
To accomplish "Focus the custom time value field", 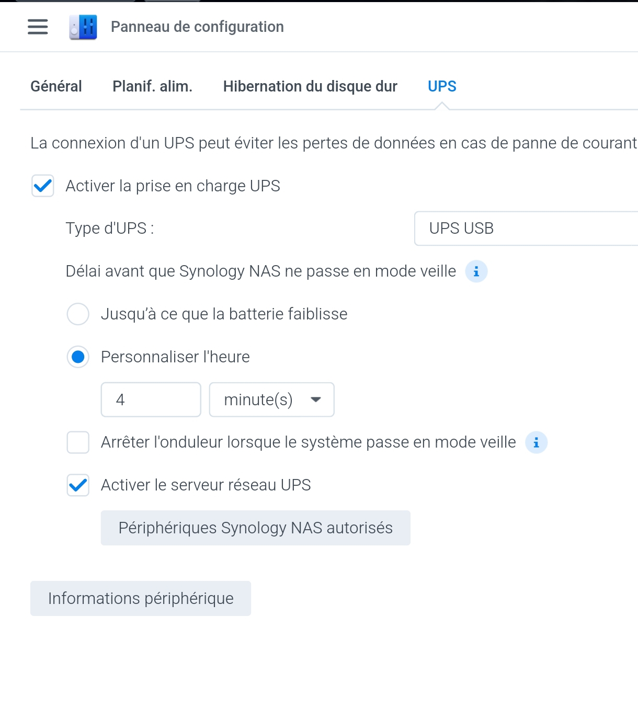I will point(151,400).
